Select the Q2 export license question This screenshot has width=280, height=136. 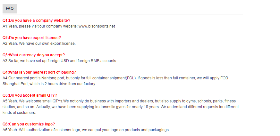pyautogui.click(x=32, y=38)
